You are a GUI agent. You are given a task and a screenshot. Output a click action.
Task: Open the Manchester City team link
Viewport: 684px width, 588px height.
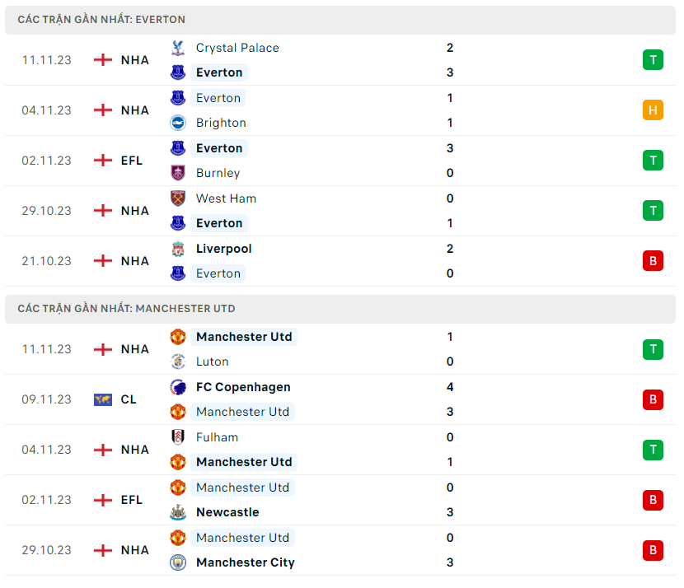pos(245,562)
